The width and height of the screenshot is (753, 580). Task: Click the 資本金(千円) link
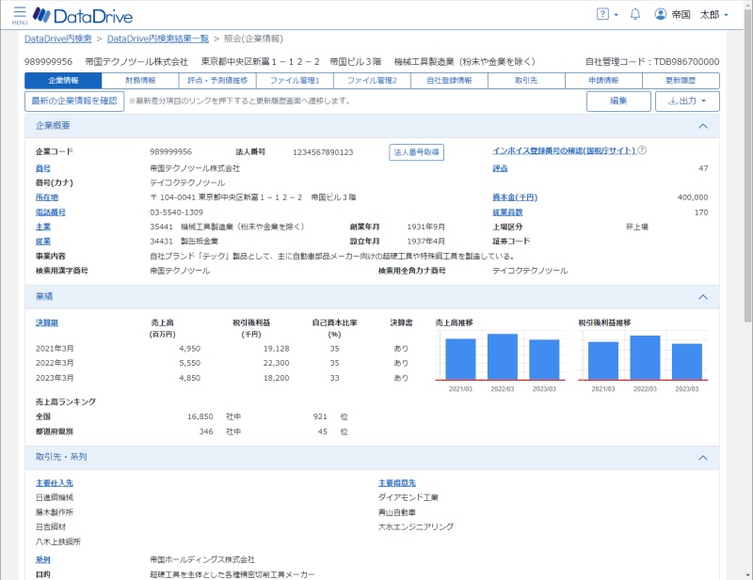[515, 197]
